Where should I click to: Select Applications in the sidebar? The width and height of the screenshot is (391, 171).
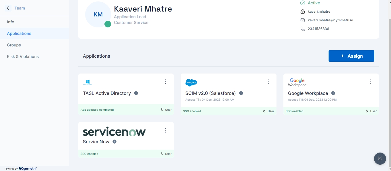tap(19, 33)
